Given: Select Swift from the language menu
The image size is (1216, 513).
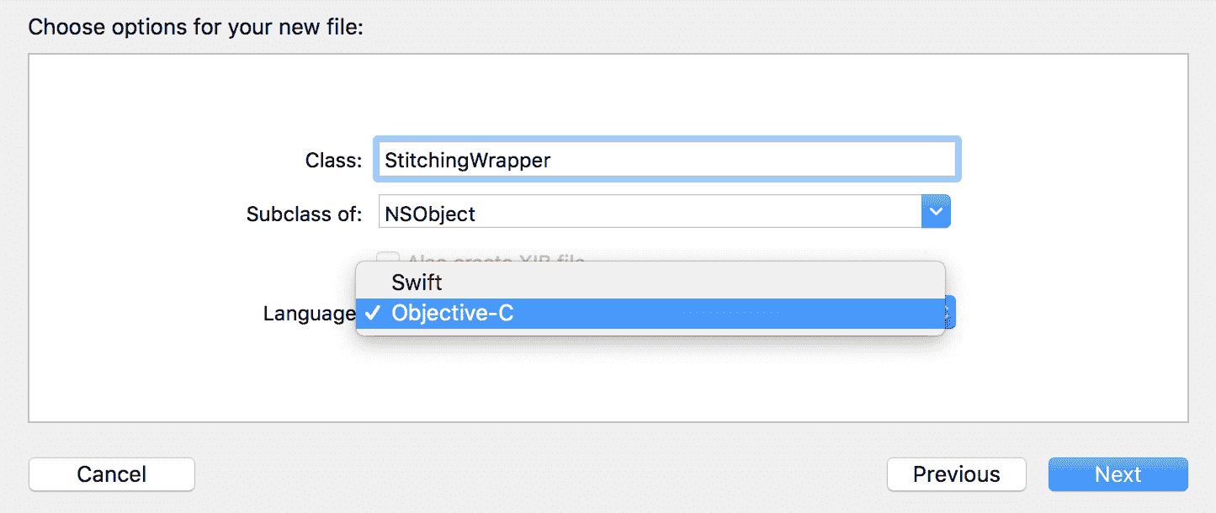Looking at the screenshot, I should pyautogui.click(x=417, y=283).
